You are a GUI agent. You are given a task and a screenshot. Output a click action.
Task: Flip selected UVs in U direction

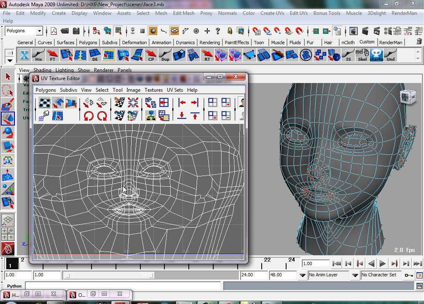[x=89, y=103]
